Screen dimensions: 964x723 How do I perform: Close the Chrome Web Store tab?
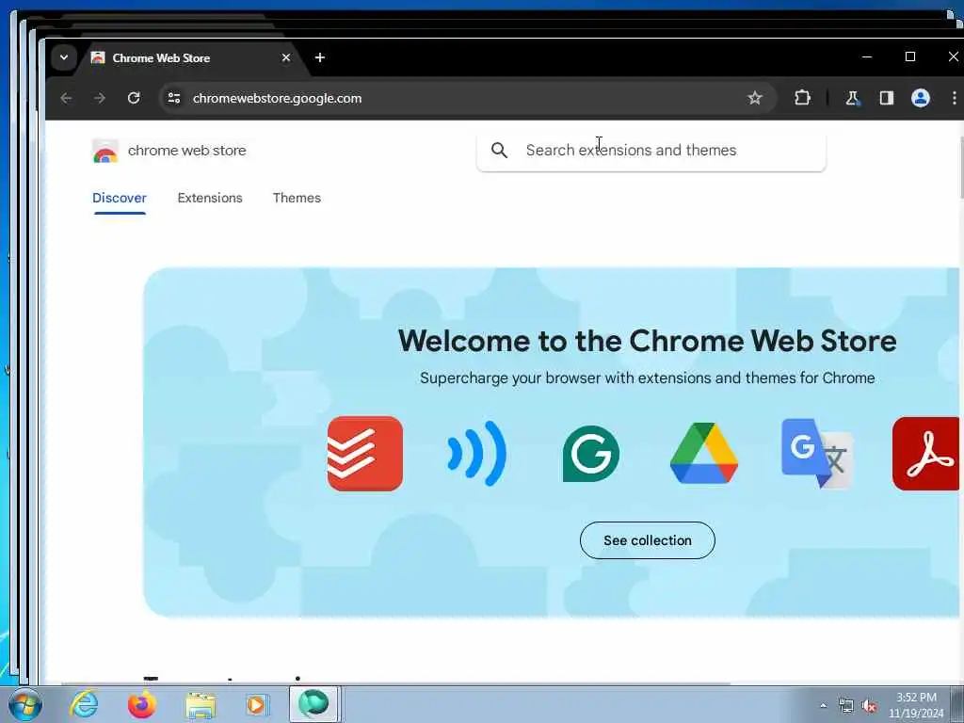point(286,57)
